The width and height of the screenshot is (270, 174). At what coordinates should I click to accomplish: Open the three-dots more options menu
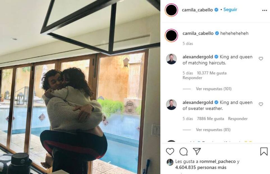264,10
